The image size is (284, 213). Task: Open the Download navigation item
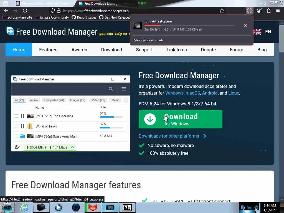pyautogui.click(x=111, y=50)
